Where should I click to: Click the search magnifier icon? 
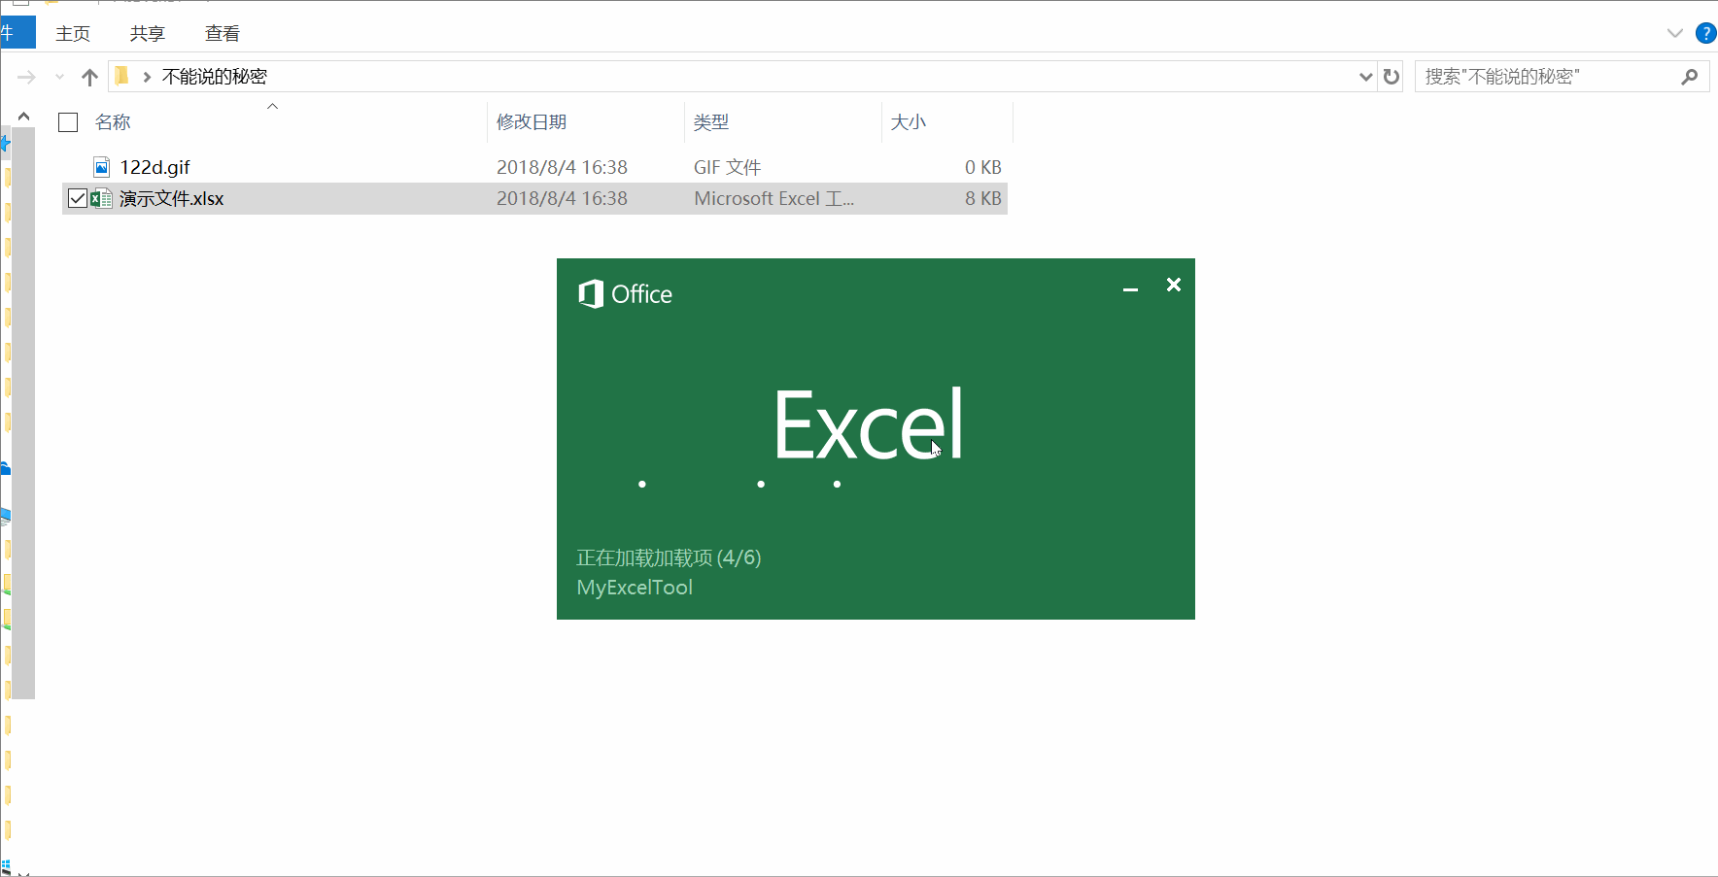1691,76
